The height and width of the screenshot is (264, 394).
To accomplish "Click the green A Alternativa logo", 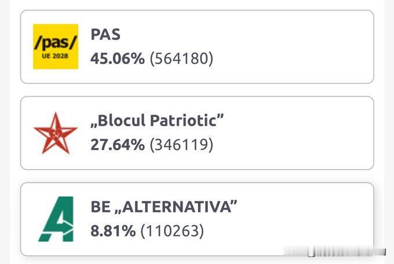I will pos(56,219).
